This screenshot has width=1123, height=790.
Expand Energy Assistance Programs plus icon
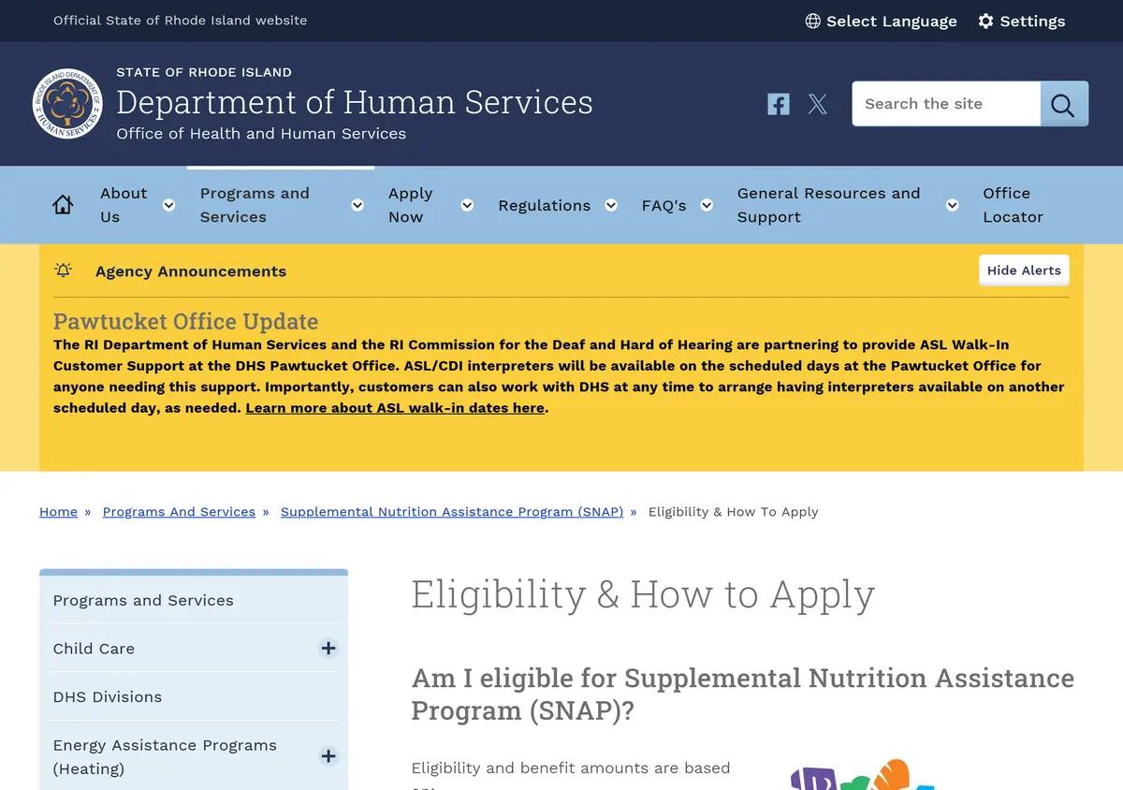328,756
